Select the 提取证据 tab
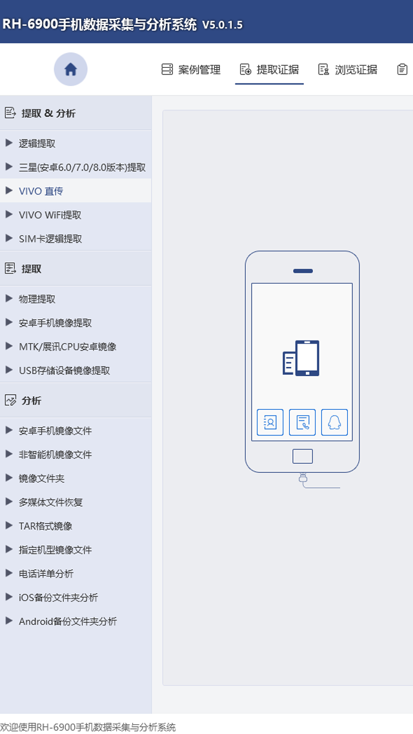The width and height of the screenshot is (413, 734). [269, 70]
